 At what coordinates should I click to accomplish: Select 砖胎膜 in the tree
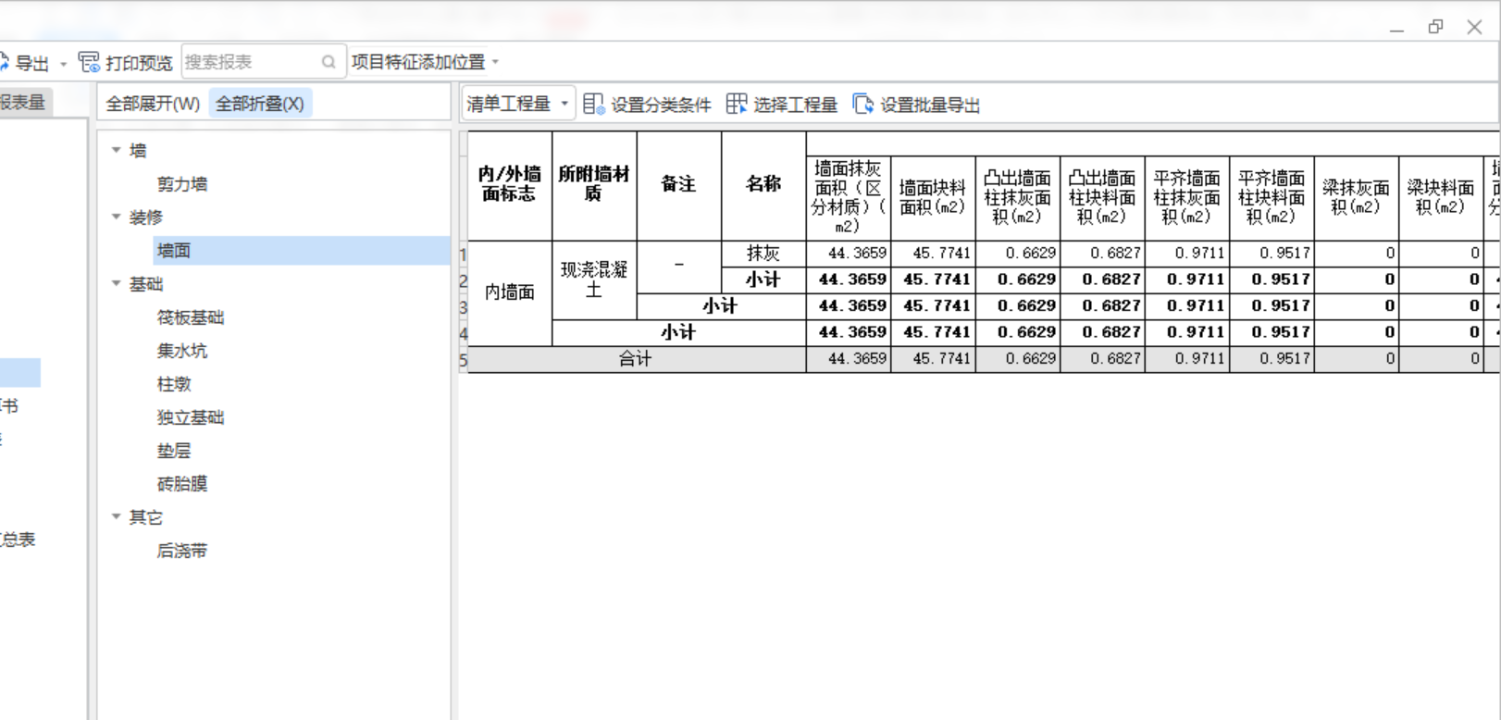point(182,484)
